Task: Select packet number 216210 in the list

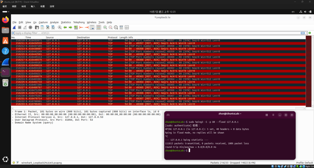Action: [x=159, y=41]
